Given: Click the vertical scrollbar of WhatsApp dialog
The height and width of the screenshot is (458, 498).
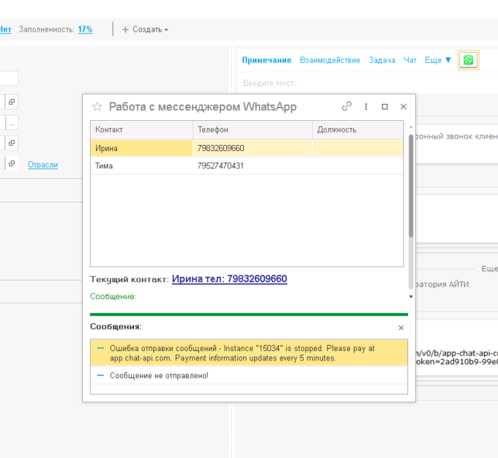Looking at the screenshot, I should [411, 186].
